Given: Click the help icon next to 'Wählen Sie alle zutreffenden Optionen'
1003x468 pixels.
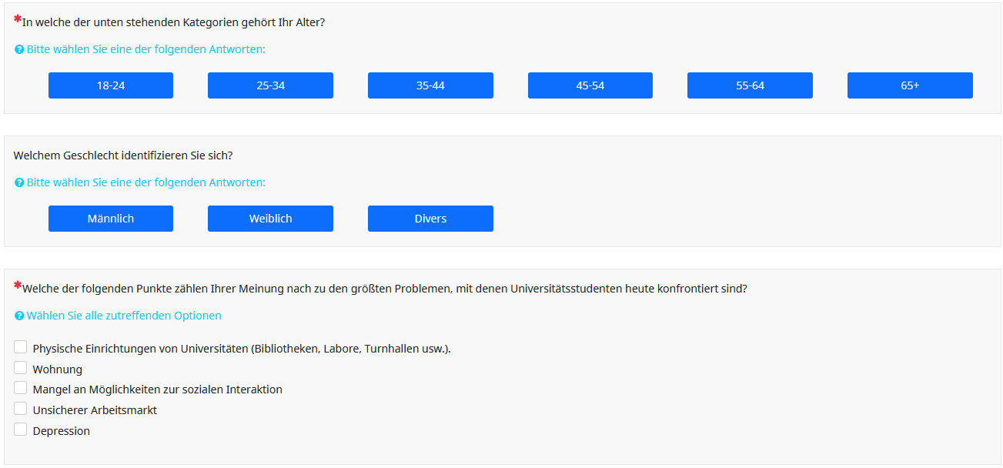Looking at the screenshot, I should point(19,316).
